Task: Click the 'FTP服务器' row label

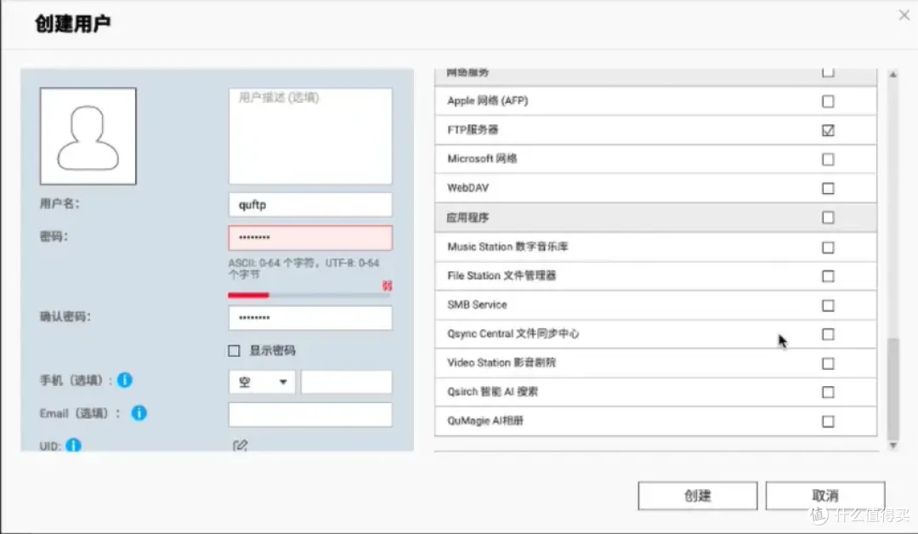Action: (x=473, y=129)
